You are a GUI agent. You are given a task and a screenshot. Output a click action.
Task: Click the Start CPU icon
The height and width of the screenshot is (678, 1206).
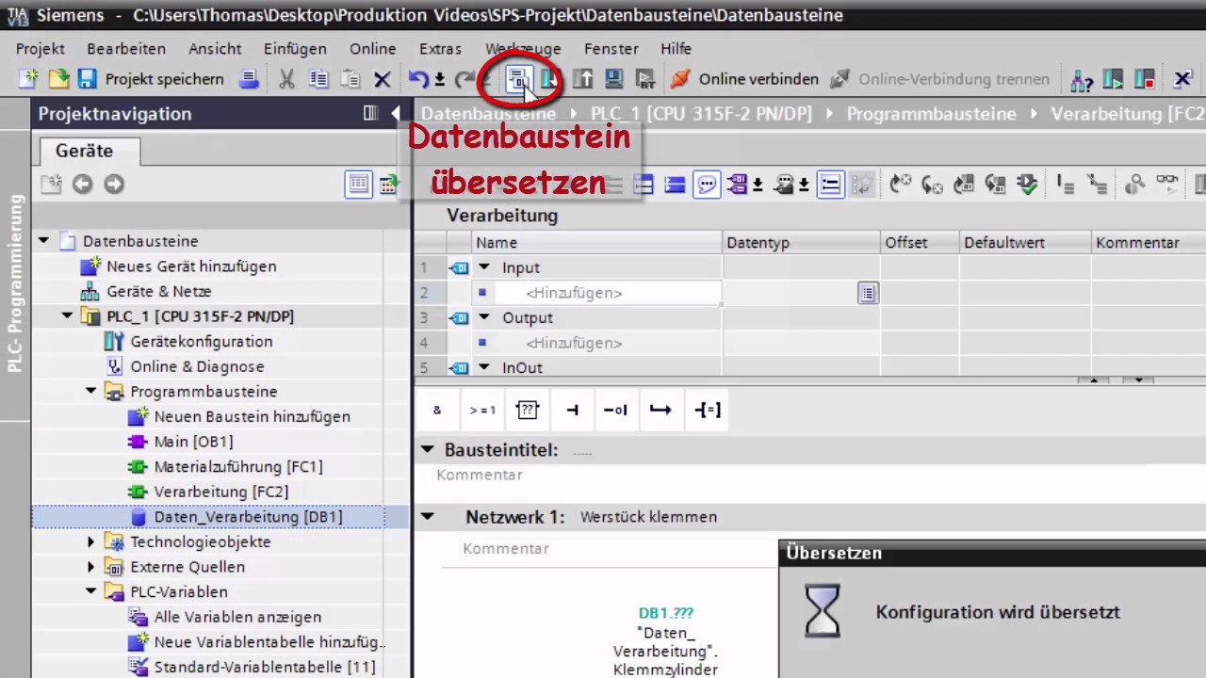[1113, 79]
